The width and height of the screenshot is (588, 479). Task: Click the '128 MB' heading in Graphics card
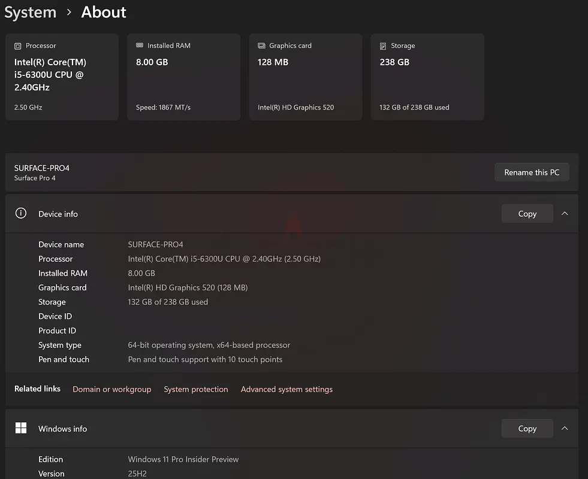273,62
